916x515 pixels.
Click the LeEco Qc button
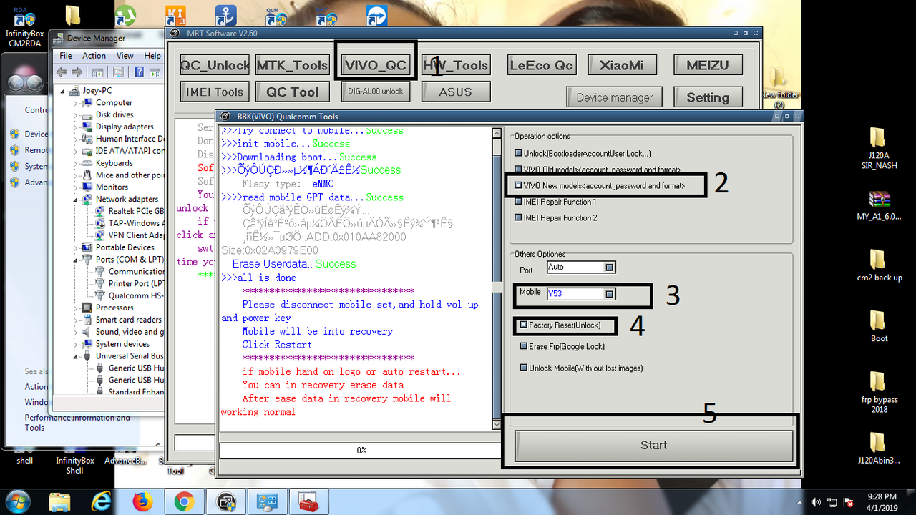coord(541,65)
